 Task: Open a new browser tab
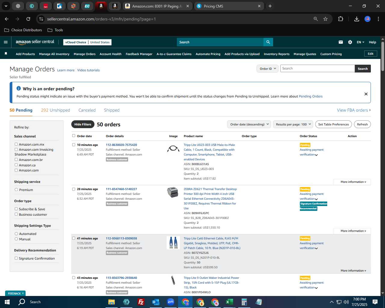(270, 6)
